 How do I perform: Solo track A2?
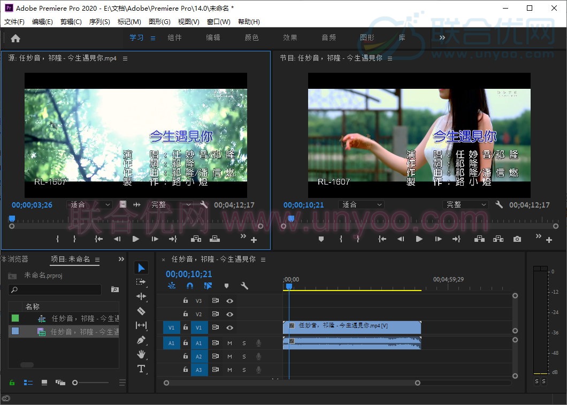click(x=244, y=356)
